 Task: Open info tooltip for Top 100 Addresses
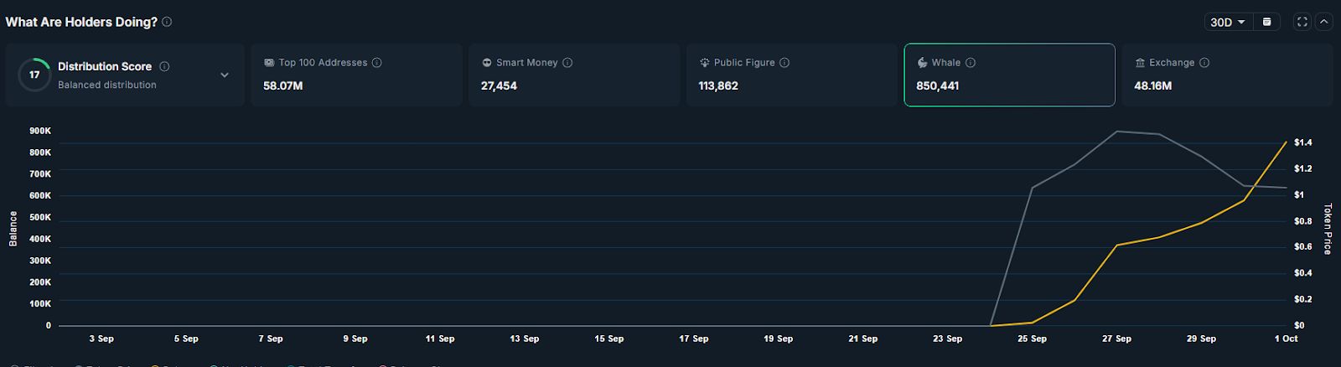pyautogui.click(x=377, y=63)
